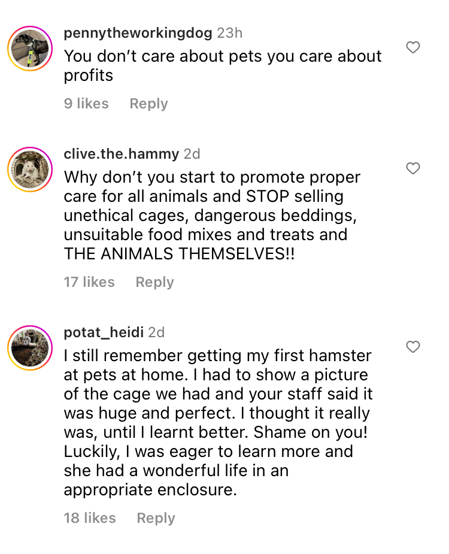Screen dimensions: 449x554
Task: Show who gave 17 likes
Action: 89,282
